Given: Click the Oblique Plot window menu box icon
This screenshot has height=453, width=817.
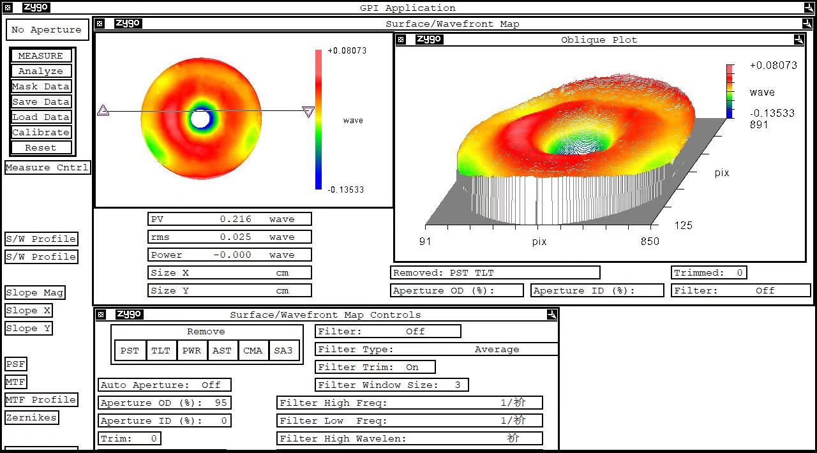Looking at the screenshot, I should tap(401, 40).
